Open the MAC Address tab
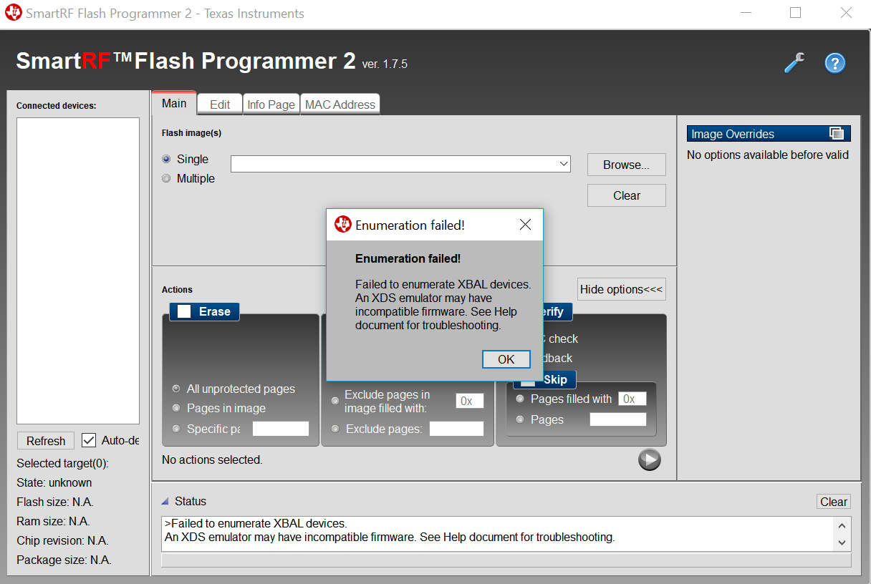The image size is (871, 584). pyautogui.click(x=340, y=104)
